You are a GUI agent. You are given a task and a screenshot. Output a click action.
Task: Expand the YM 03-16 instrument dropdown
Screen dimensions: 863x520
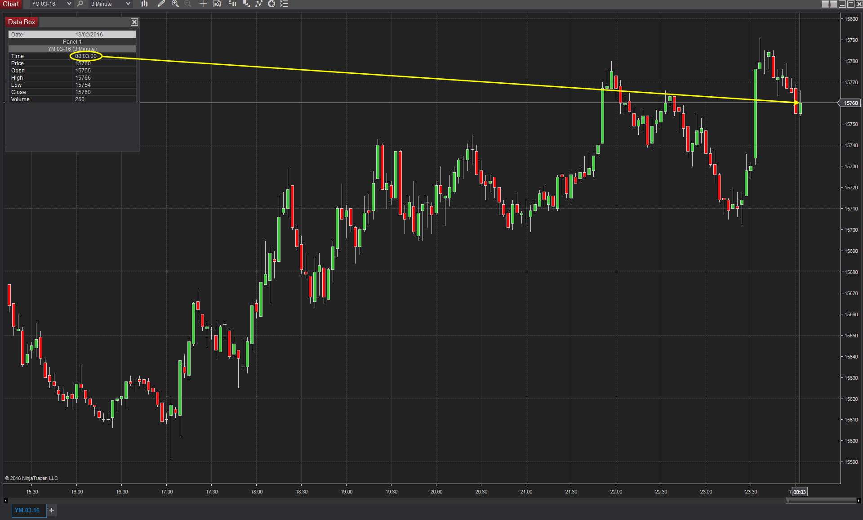point(69,4)
